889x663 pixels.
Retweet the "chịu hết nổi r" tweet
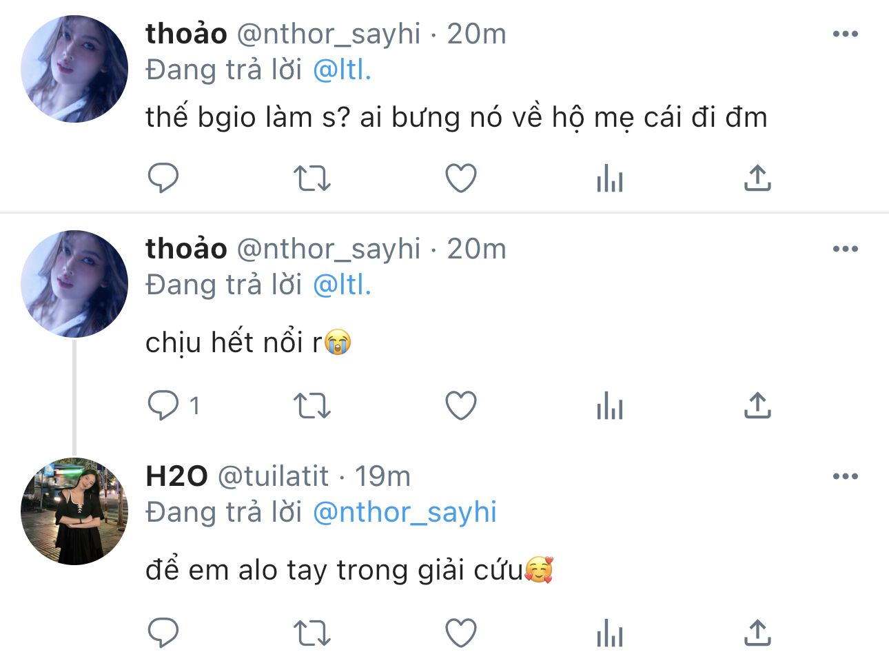[x=312, y=406]
